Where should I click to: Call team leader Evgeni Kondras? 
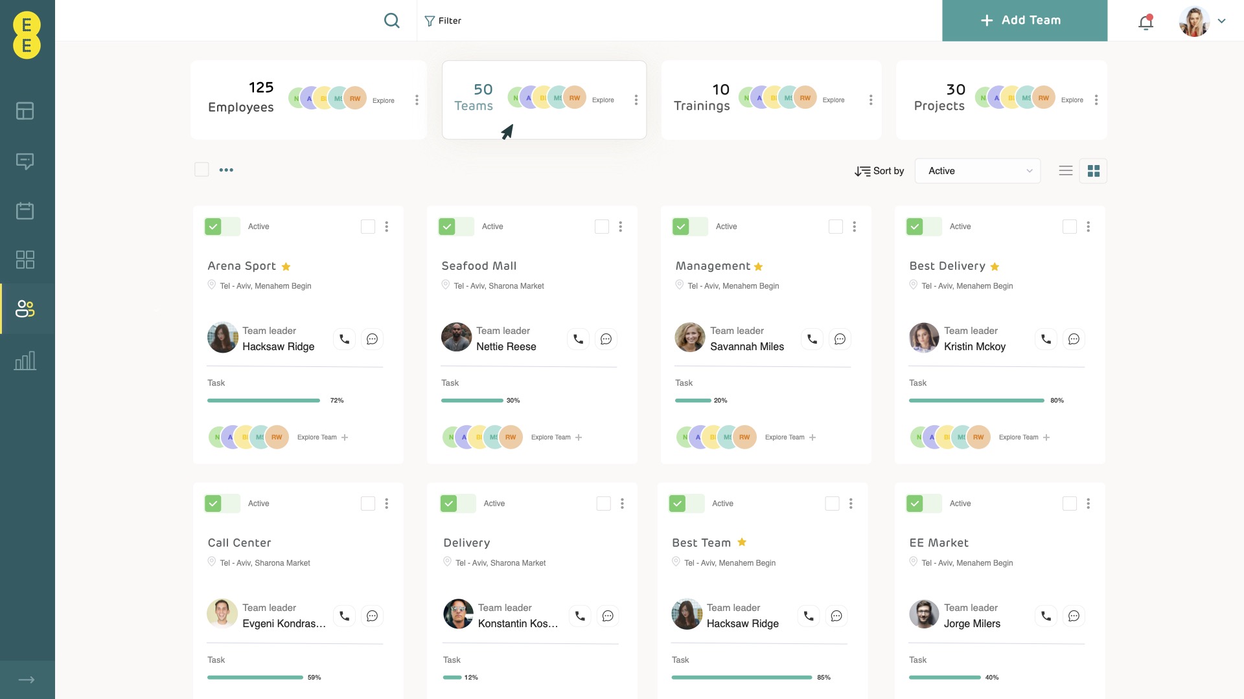(345, 616)
